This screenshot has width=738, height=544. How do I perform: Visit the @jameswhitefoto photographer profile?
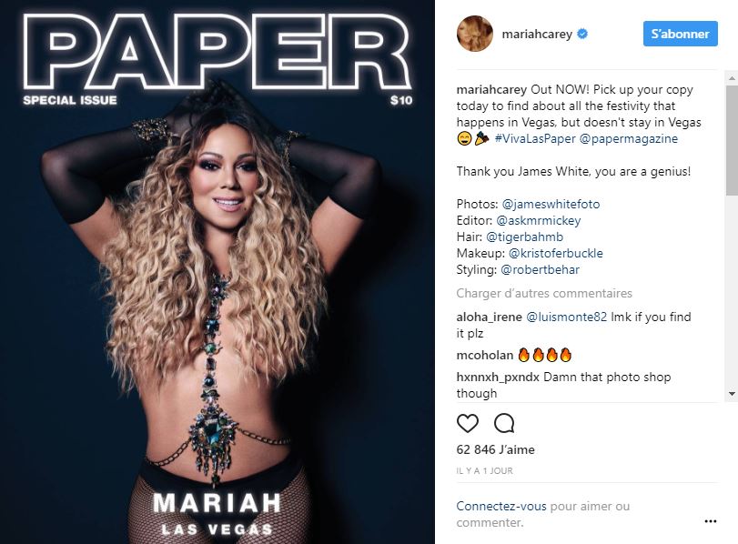(x=551, y=204)
